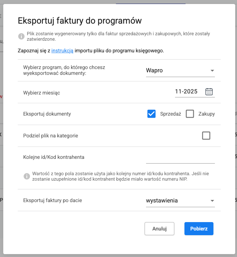Check the Podziel plik na kategorie box
Image resolution: width=237 pixels, height=257 pixels.
click(x=206, y=136)
